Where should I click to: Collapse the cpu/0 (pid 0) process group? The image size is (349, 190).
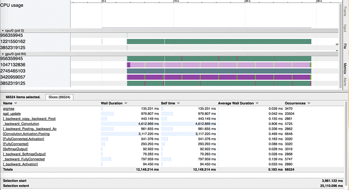point(3,31)
